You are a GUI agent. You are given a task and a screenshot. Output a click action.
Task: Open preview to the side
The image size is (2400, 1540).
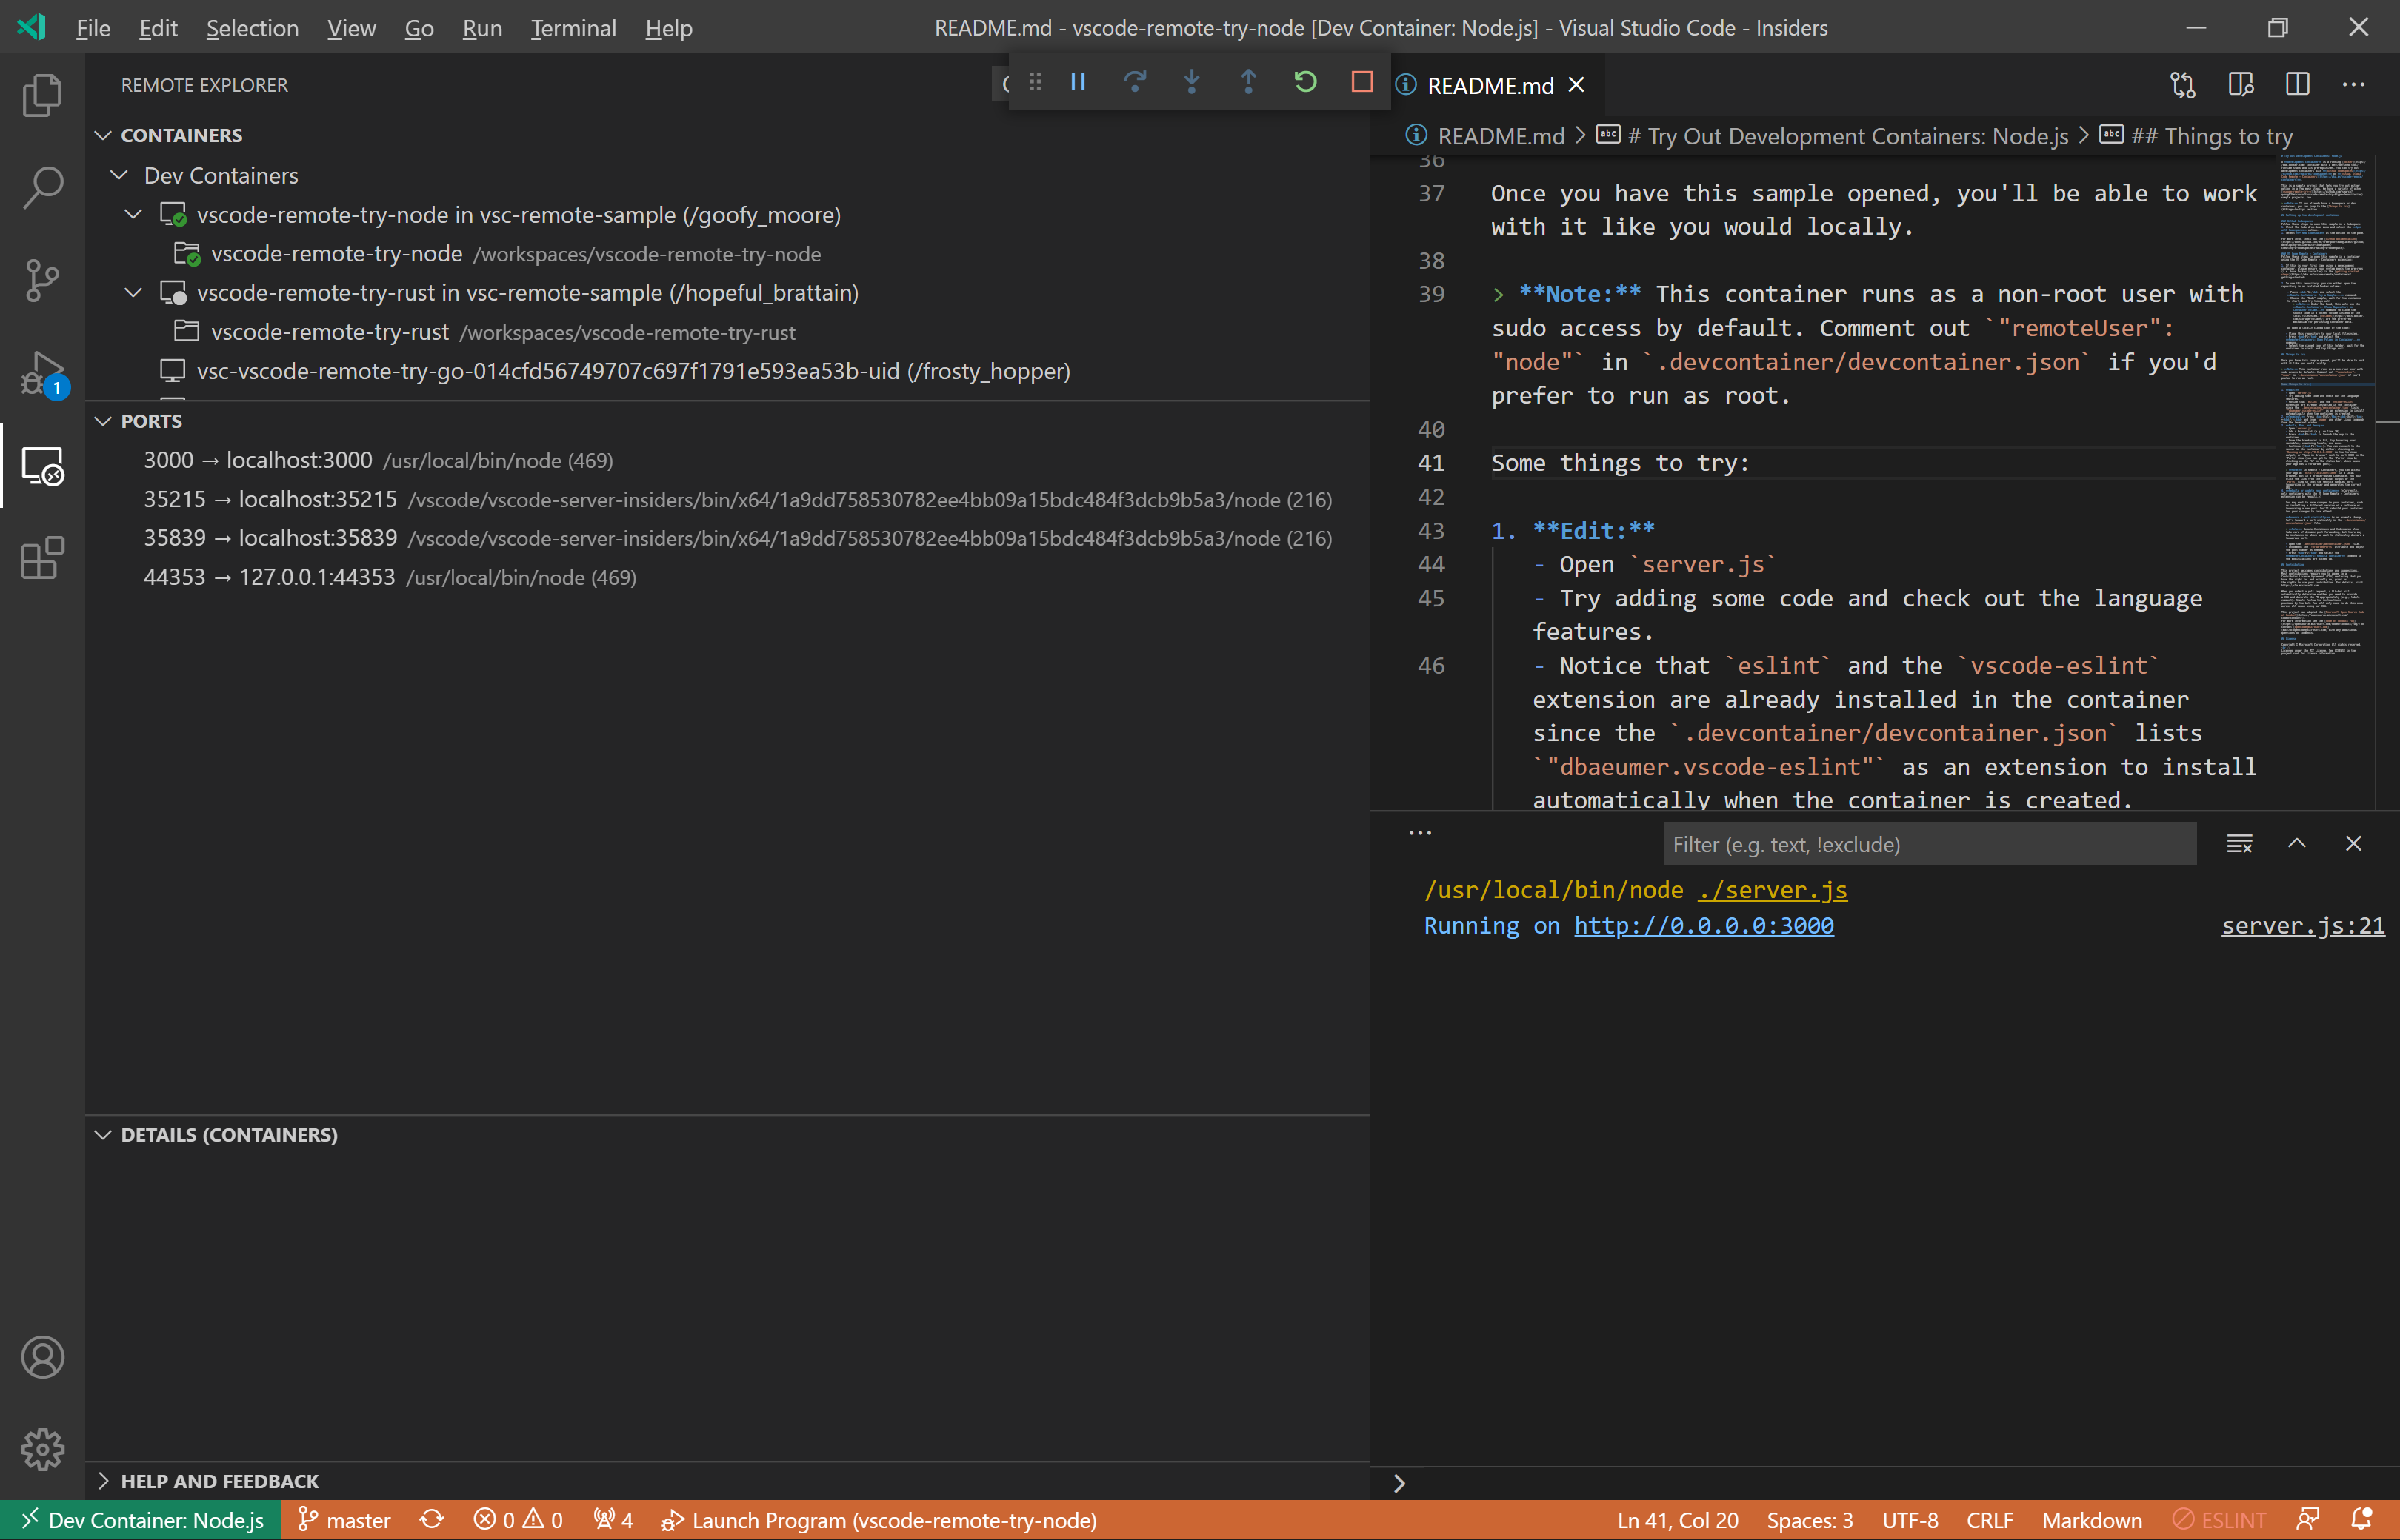(2240, 85)
